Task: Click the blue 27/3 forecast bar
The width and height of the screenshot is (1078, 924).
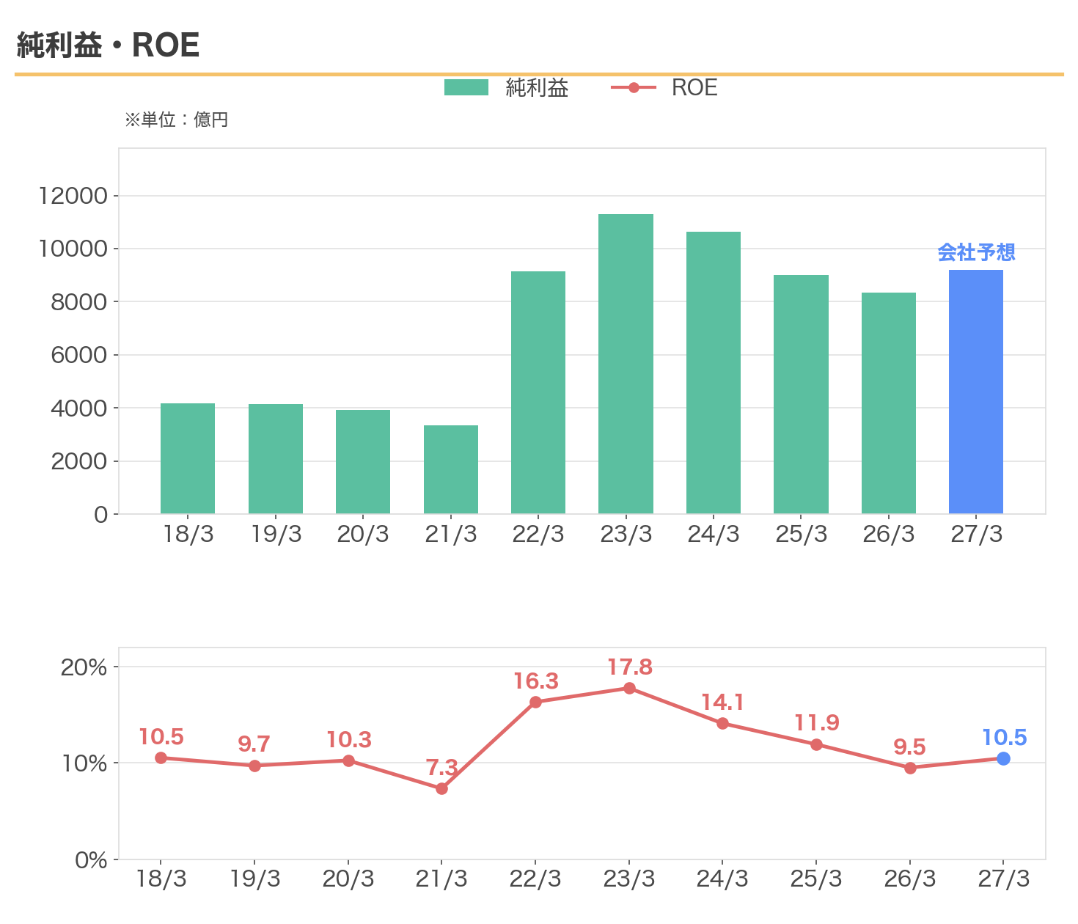Action: click(976, 392)
